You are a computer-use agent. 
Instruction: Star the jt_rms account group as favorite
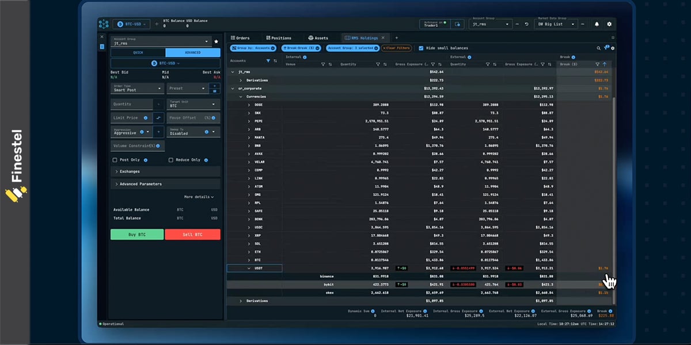(x=216, y=41)
